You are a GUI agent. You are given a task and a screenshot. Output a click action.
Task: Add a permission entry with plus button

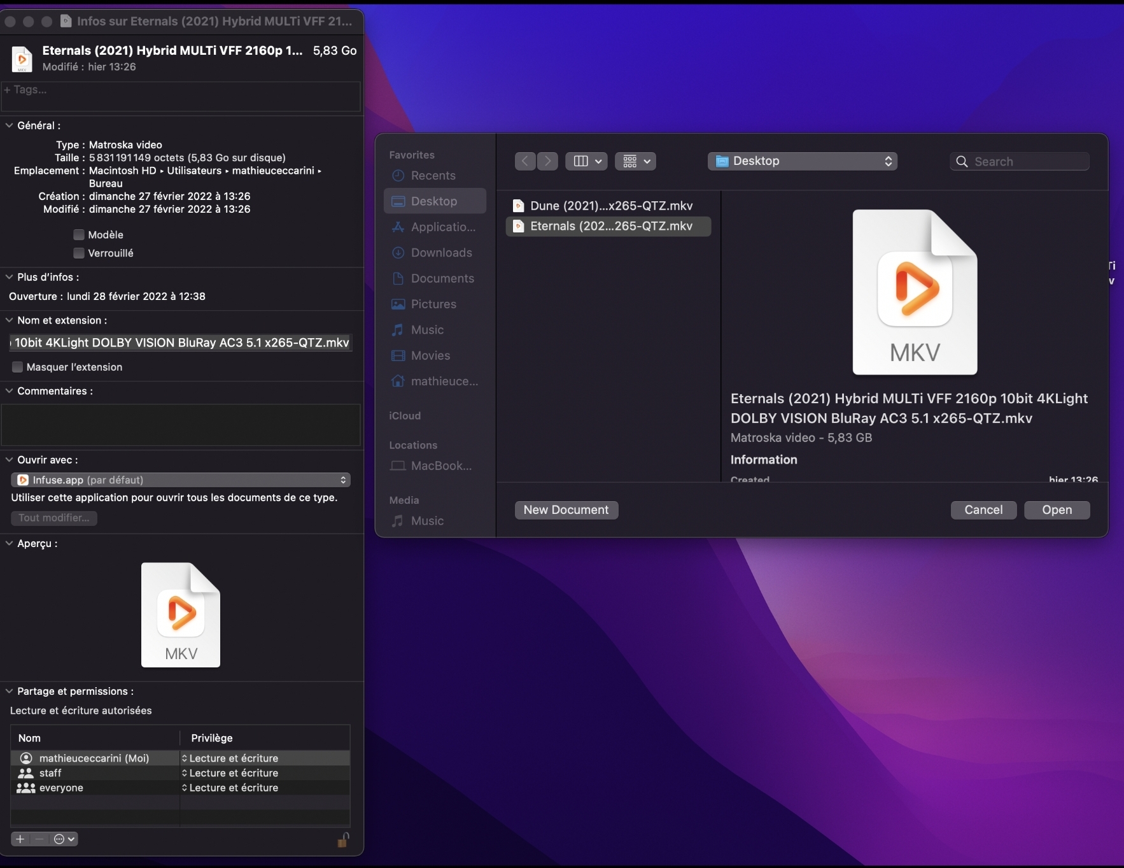pos(20,839)
